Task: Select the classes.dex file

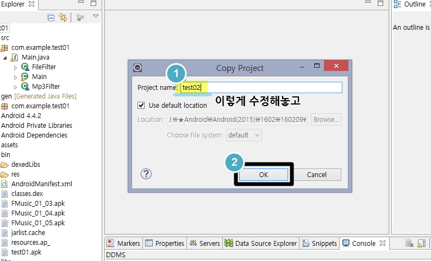Action: pyautogui.click(x=27, y=194)
